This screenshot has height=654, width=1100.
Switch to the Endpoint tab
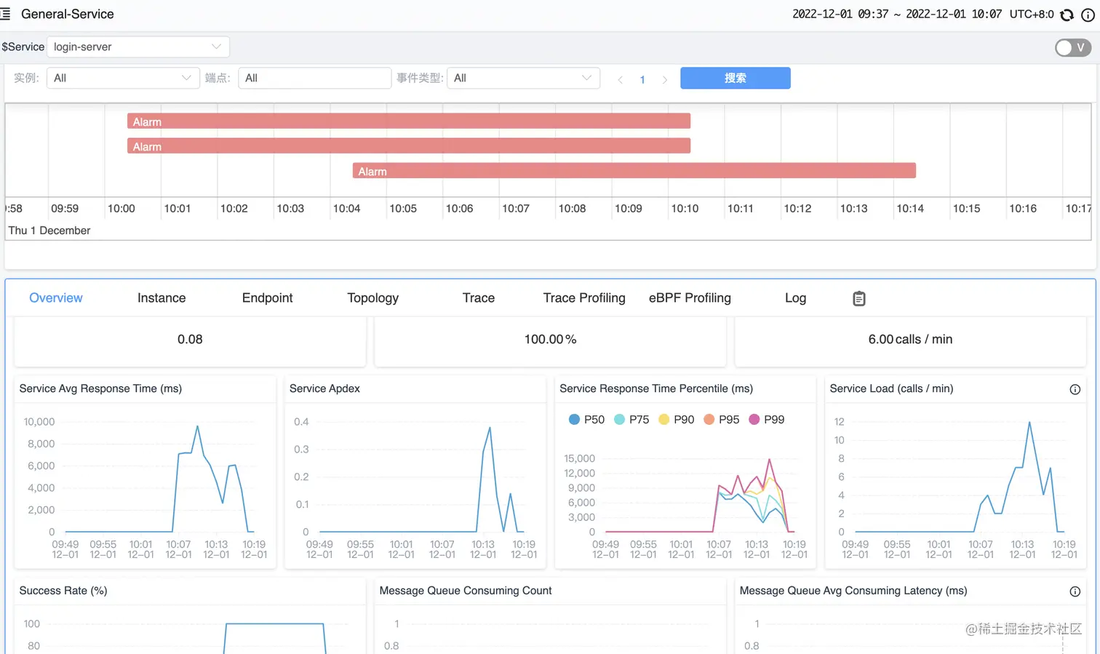coord(267,298)
